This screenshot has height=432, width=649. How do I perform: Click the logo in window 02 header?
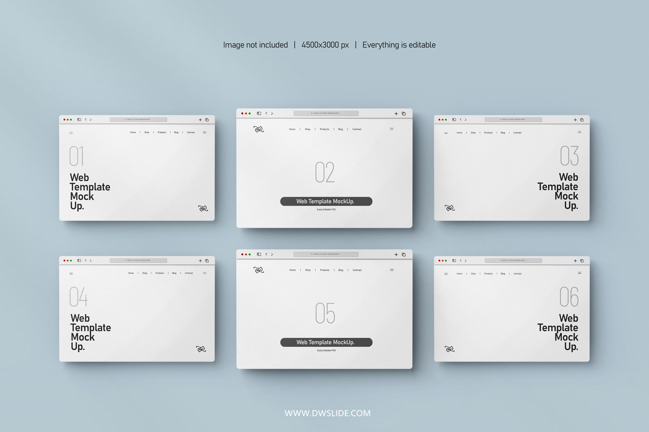pyautogui.click(x=259, y=129)
